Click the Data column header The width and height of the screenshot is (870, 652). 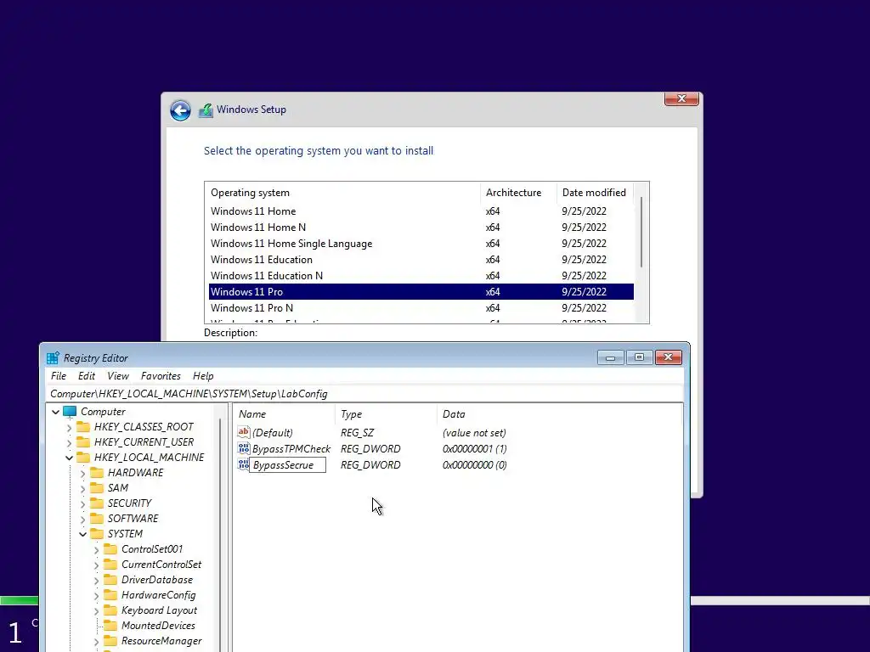[x=559, y=414]
